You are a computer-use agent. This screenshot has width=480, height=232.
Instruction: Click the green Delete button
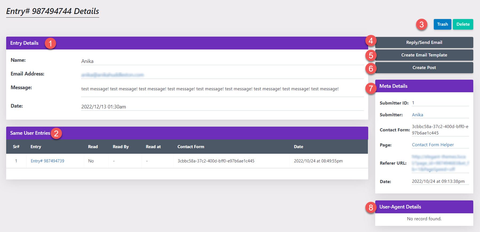(x=463, y=24)
